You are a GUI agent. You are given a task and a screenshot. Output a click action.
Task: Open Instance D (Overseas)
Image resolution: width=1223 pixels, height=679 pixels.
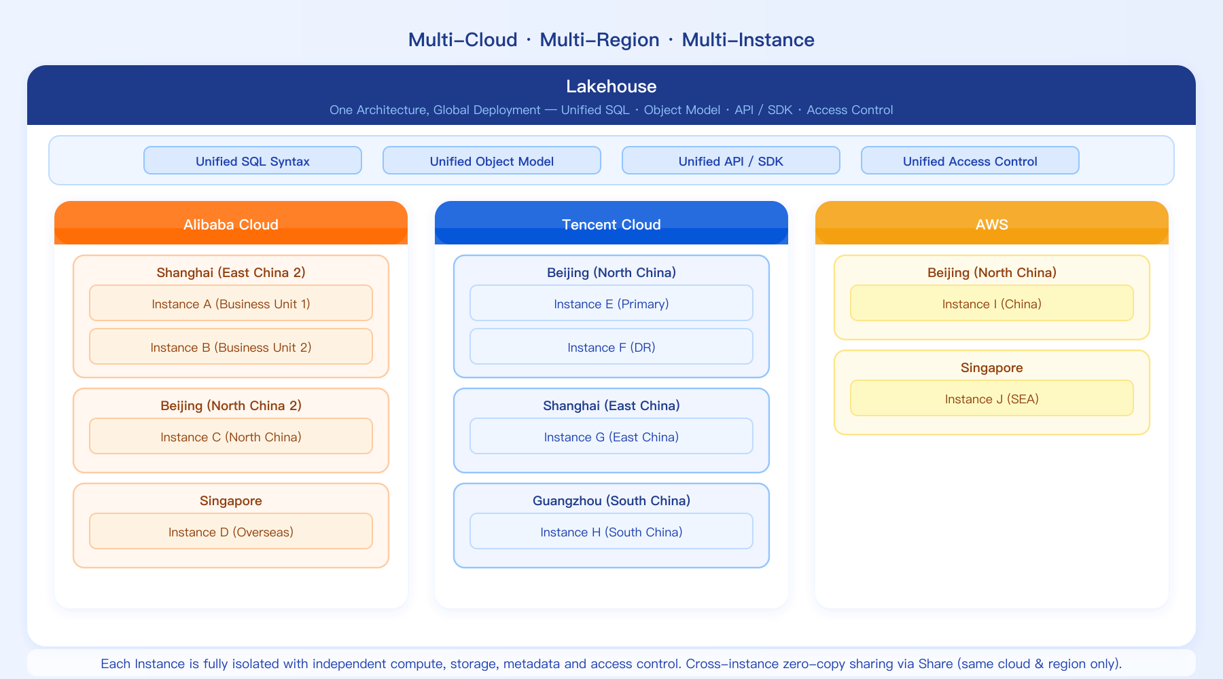click(231, 532)
